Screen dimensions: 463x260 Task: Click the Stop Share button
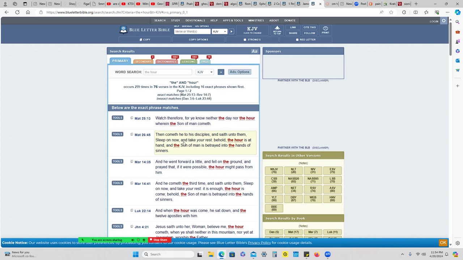click(x=158, y=240)
